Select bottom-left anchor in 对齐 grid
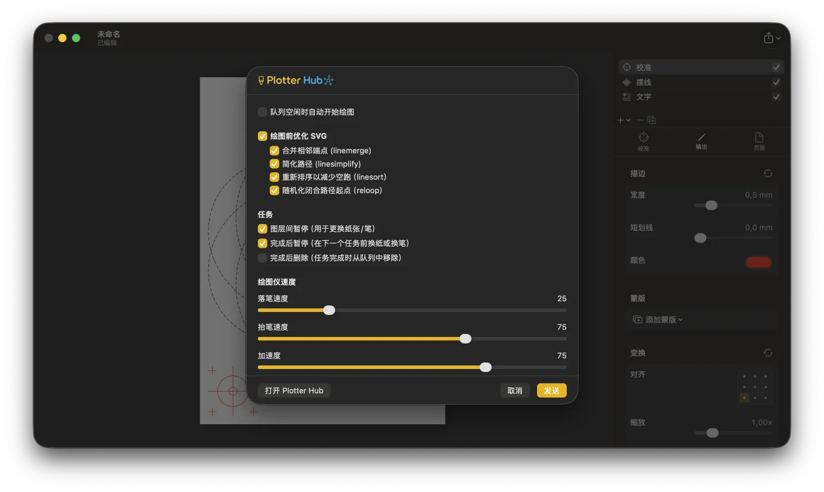 click(x=744, y=398)
